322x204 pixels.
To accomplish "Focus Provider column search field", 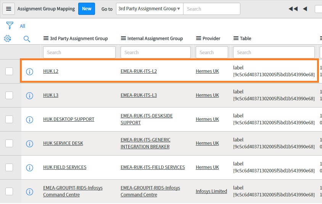I will click(212, 52).
